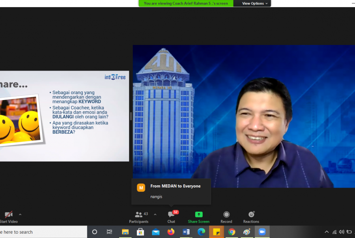The height and width of the screenshot is (238, 355).
Task: Start recording with the Record icon
Action: (x=226, y=215)
